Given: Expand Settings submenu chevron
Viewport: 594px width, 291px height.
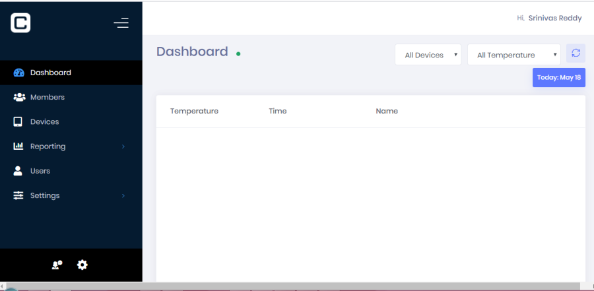Looking at the screenshot, I should click(123, 195).
